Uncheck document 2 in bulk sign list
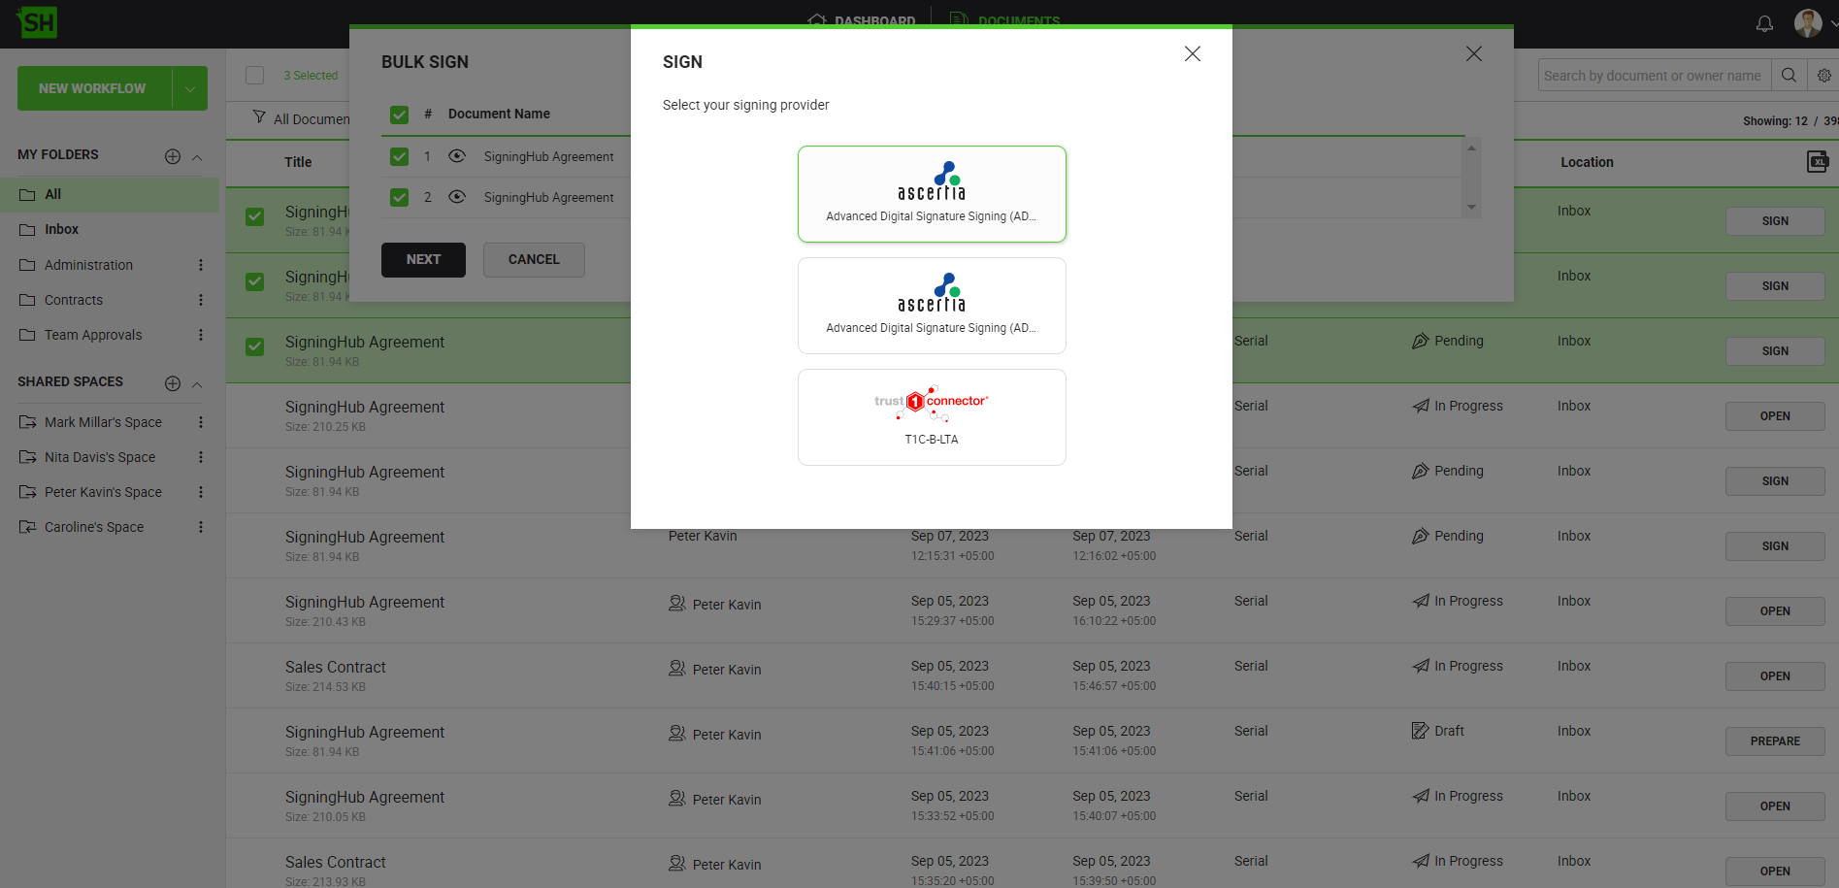This screenshot has width=1839, height=888. [x=399, y=197]
